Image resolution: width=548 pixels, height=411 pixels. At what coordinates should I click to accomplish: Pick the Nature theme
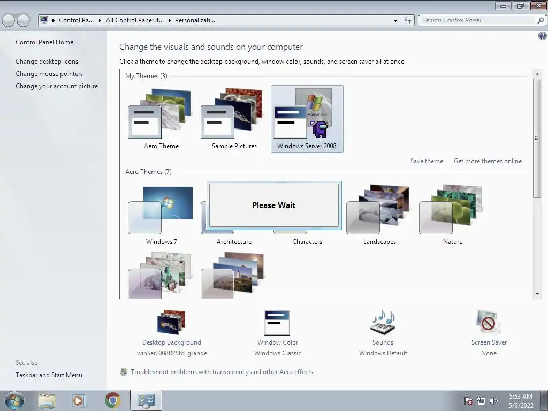pyautogui.click(x=451, y=209)
